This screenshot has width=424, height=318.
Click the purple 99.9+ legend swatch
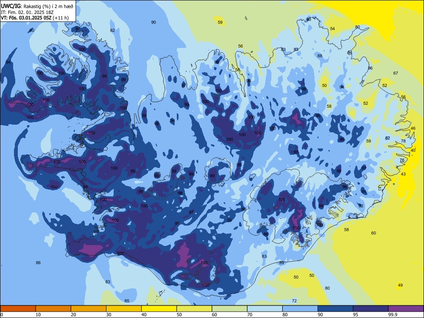(x=406, y=309)
